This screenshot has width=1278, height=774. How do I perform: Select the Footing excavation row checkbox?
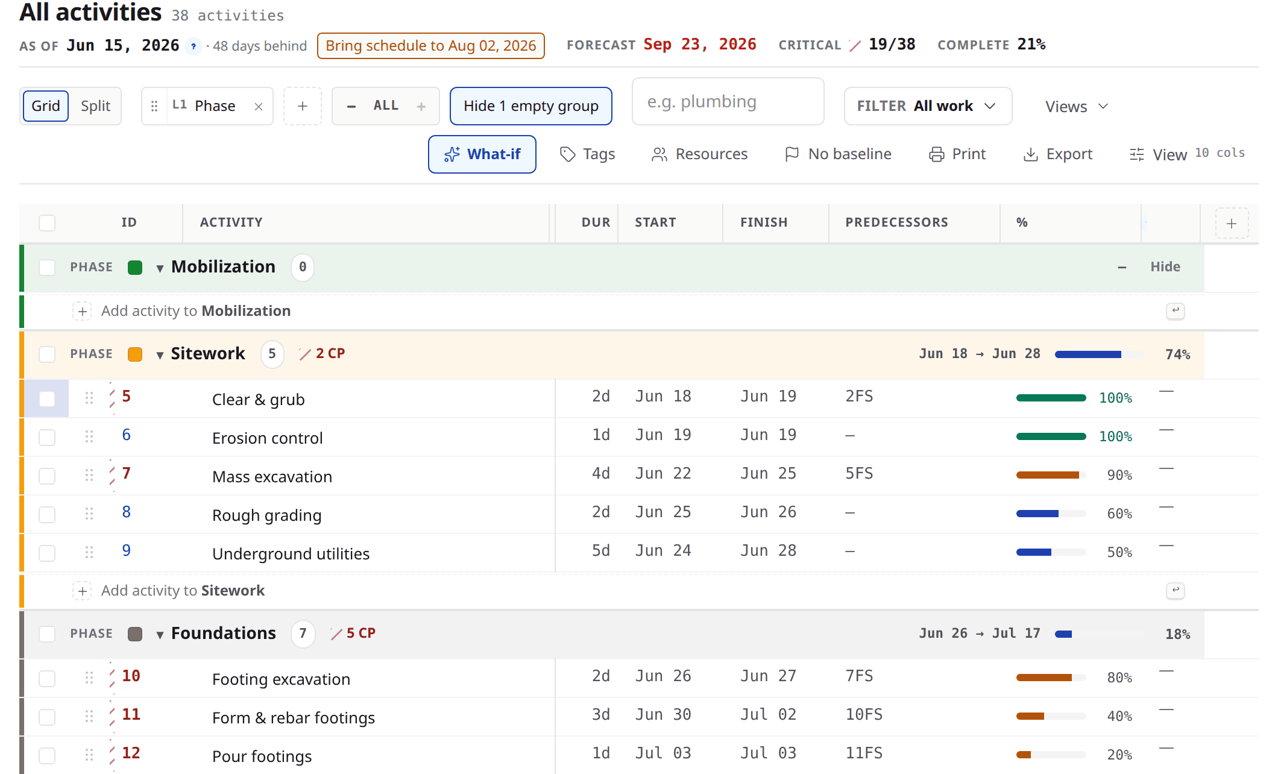coord(47,678)
